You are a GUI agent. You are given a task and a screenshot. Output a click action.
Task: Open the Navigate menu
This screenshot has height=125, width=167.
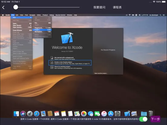pos(32,15)
